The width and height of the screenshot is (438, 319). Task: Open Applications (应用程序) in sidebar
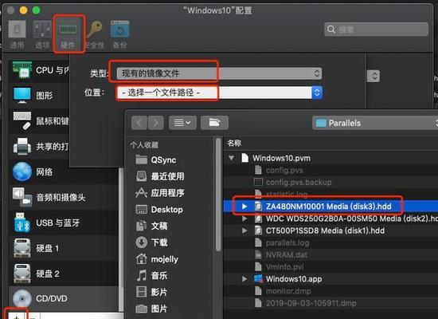(160, 193)
